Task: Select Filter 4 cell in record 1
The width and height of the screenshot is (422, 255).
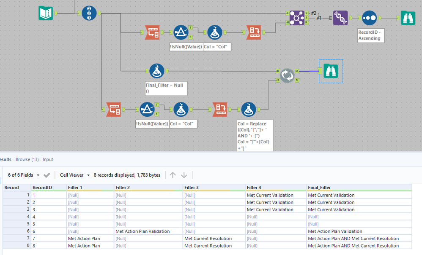Action: pos(276,195)
